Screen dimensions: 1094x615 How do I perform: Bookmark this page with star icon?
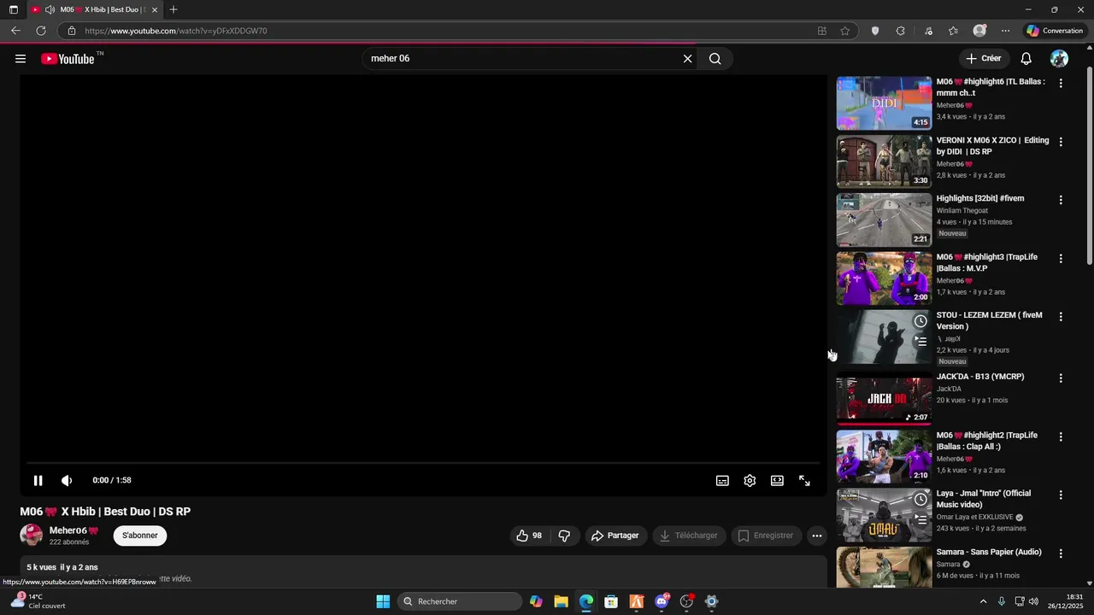[845, 31]
